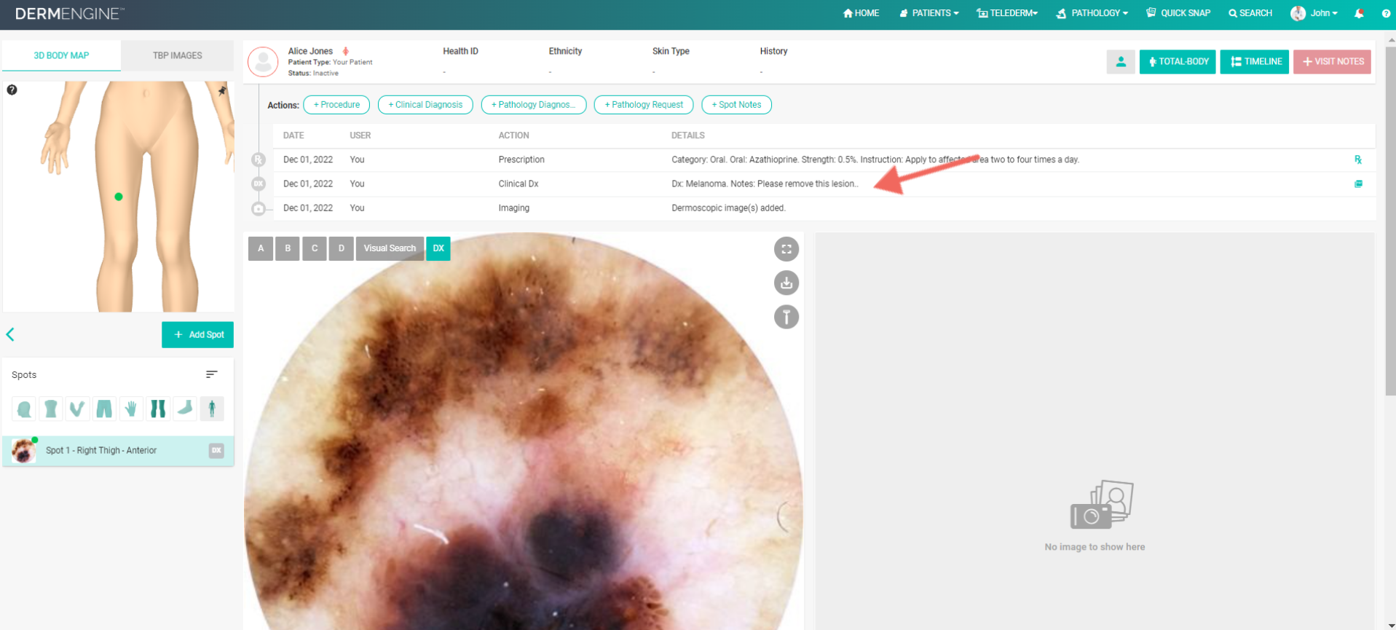
Task: Click the Visit Notes button
Action: pos(1333,62)
